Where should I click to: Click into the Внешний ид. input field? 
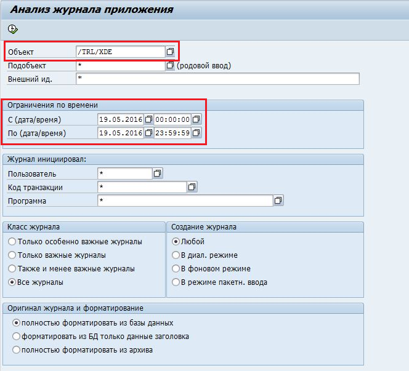click(217, 79)
